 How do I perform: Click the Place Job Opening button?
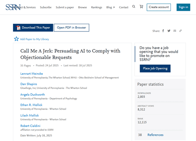pyautogui.click(x=155, y=68)
